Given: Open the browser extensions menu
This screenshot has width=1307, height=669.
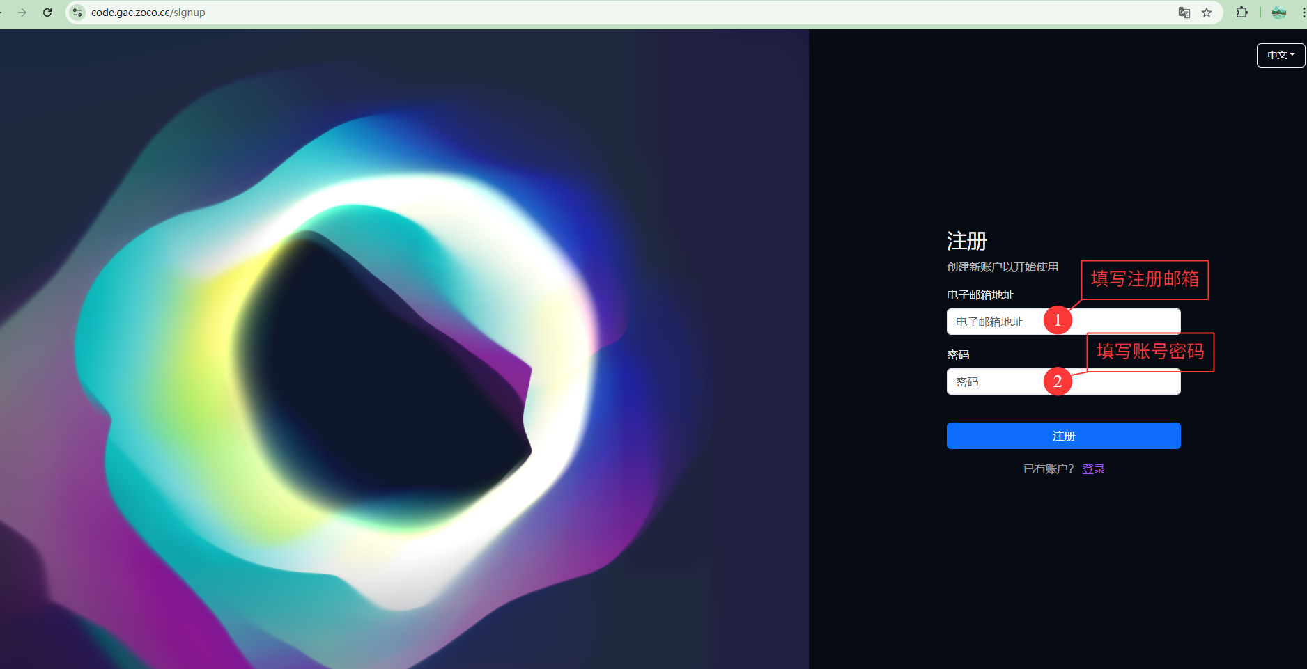Looking at the screenshot, I should coord(1242,13).
